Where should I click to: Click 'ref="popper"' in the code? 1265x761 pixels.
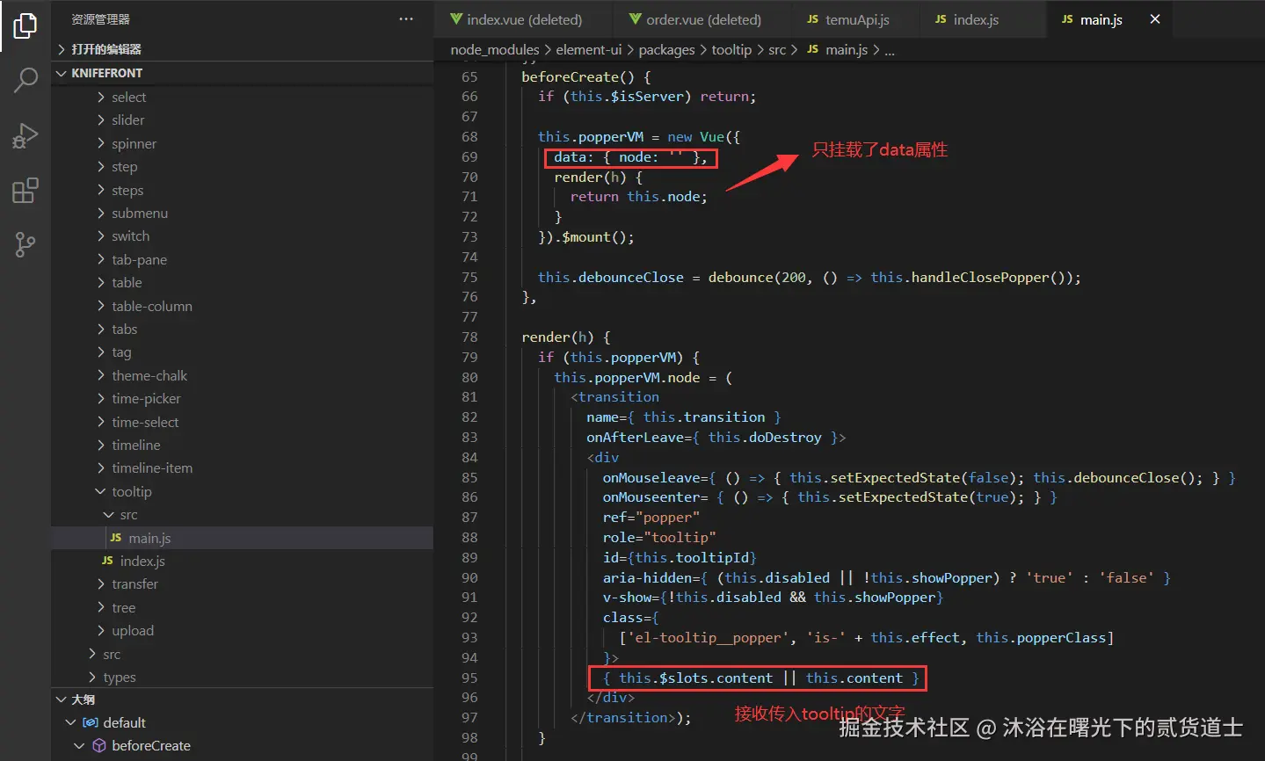pos(651,517)
